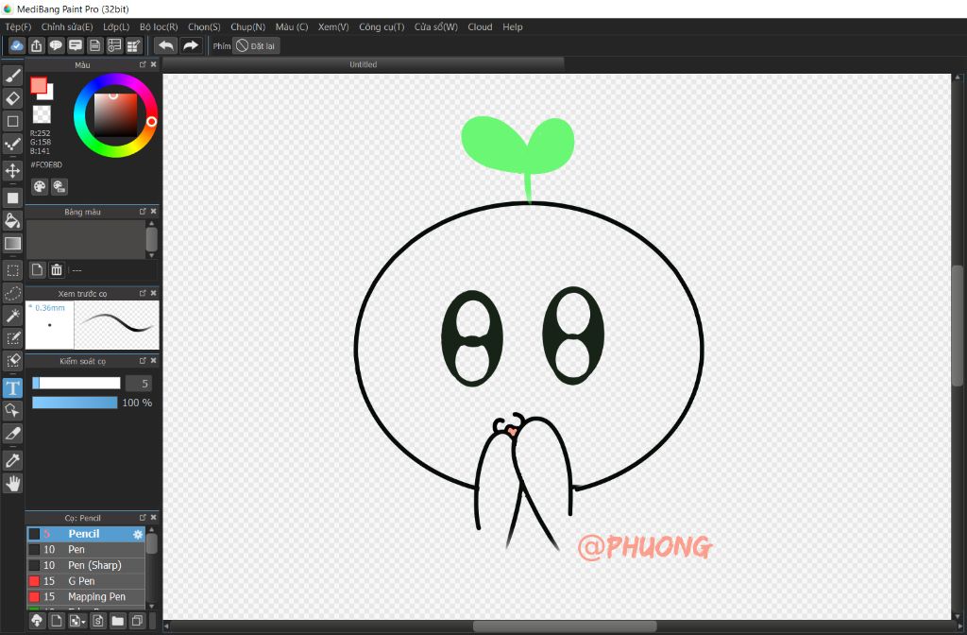Image resolution: width=967 pixels, height=635 pixels.
Task: Click the saturation square in color wheel
Action: click(x=115, y=115)
